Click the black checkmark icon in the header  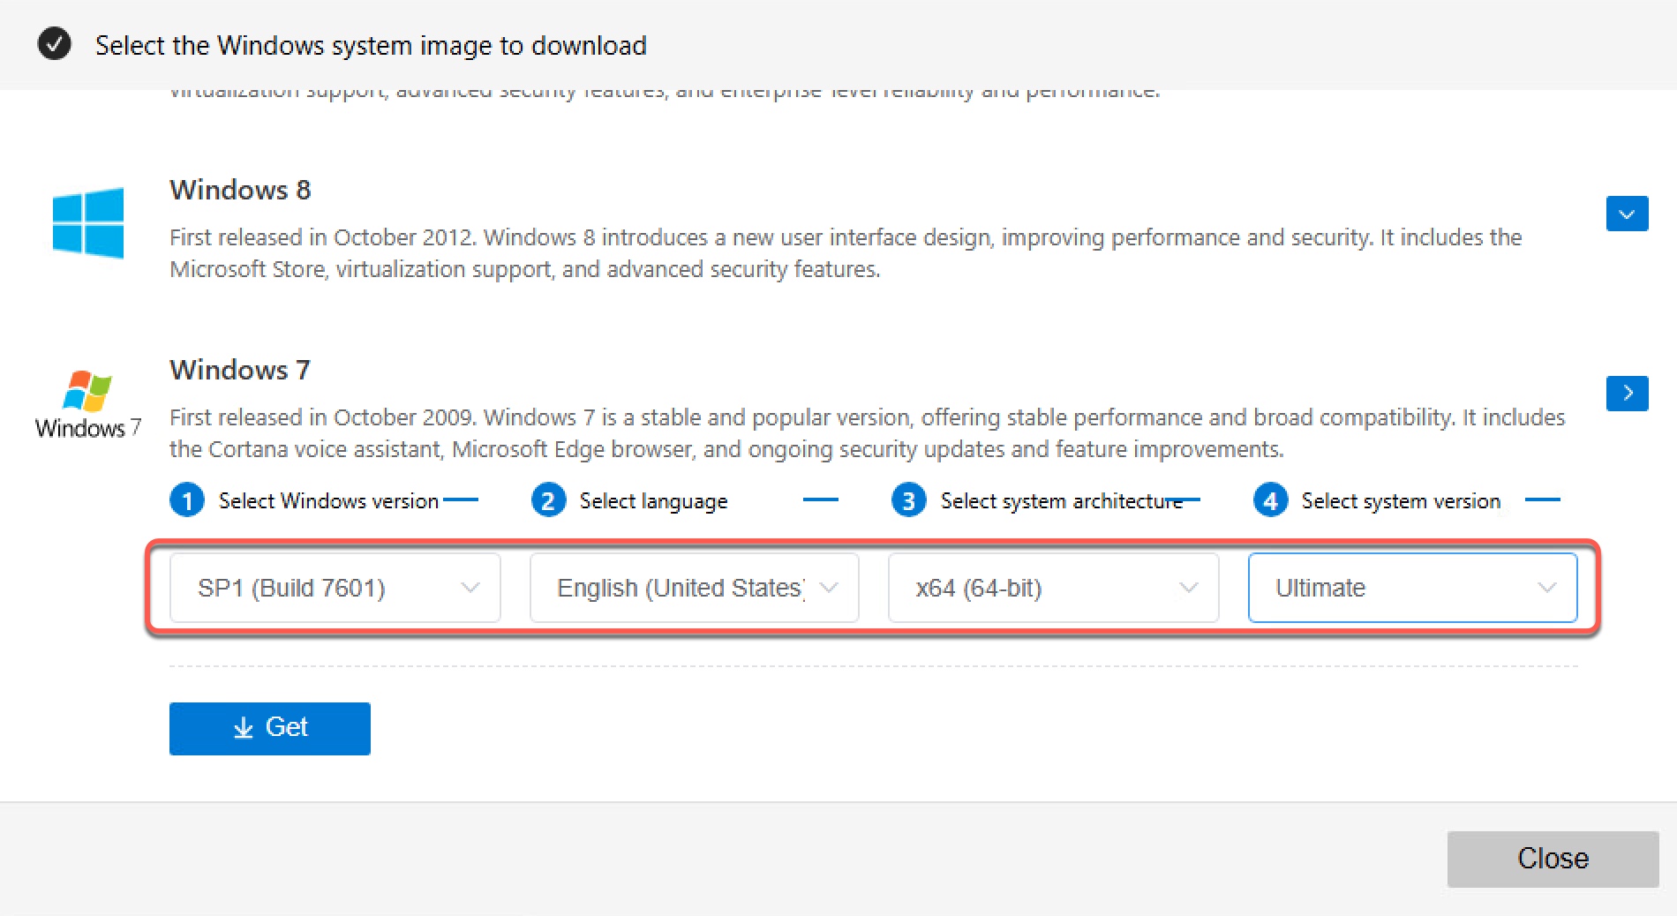[x=54, y=42]
